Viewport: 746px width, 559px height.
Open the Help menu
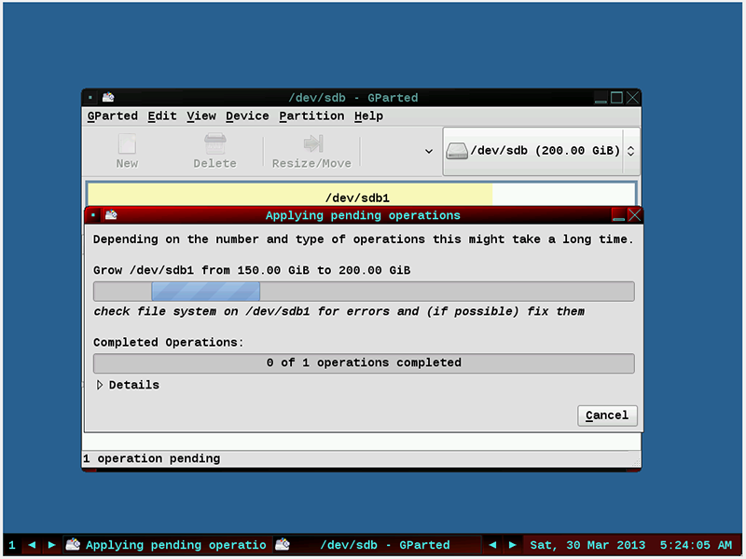click(x=368, y=116)
